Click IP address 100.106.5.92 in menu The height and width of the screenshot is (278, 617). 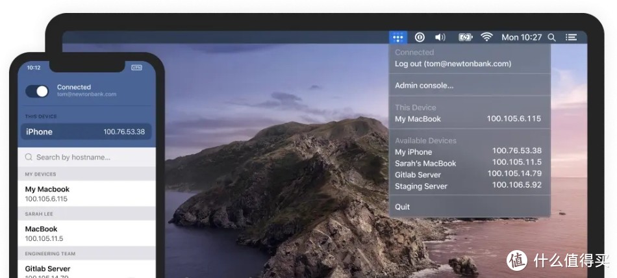(x=517, y=184)
